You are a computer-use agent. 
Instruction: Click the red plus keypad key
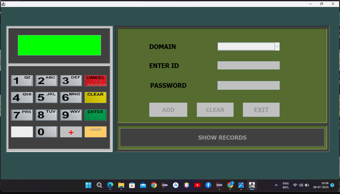point(71,132)
